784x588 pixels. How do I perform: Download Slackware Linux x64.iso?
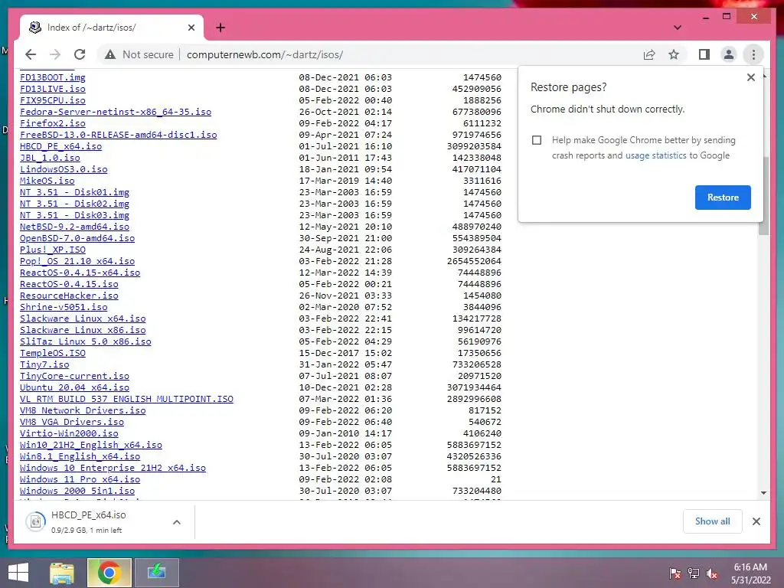(x=83, y=319)
